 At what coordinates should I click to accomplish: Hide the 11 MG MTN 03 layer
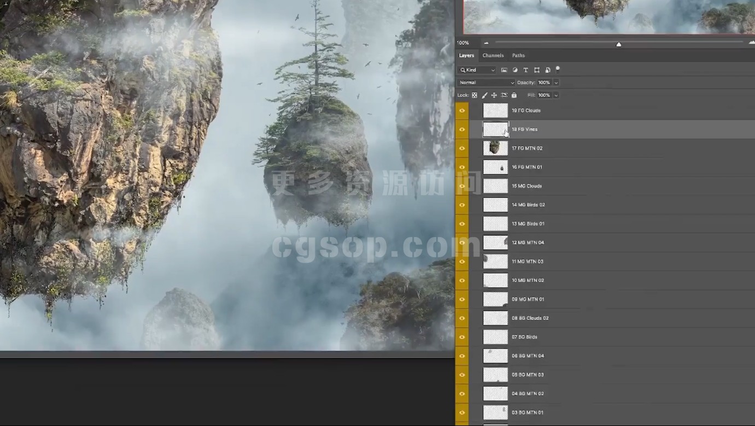(x=462, y=262)
